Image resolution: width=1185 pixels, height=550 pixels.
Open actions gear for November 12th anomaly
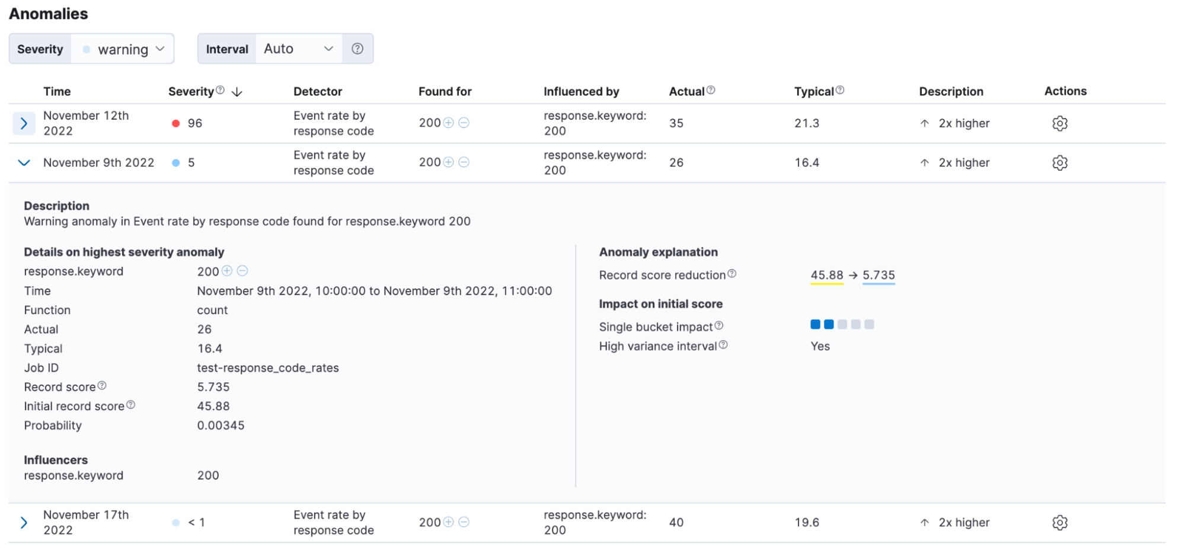(1059, 123)
